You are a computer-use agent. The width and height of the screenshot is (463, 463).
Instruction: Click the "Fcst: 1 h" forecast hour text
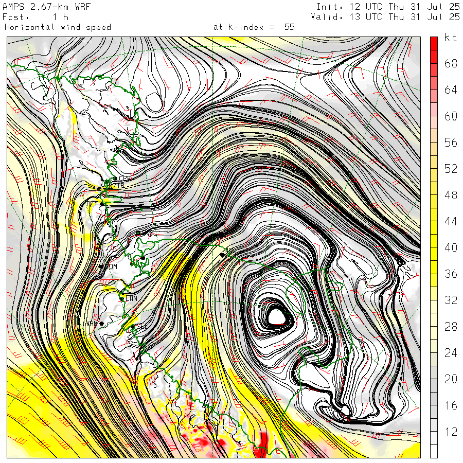[x=35, y=17]
